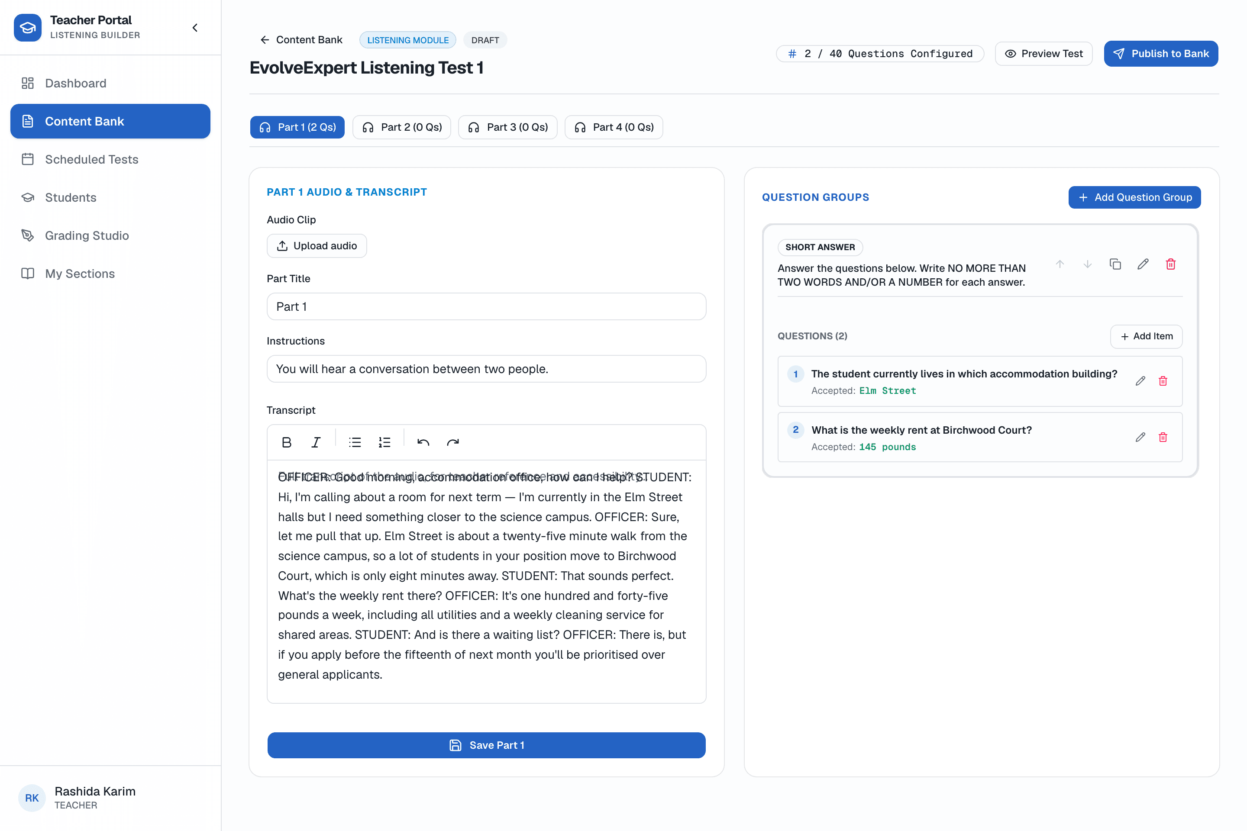
Task: Click inside the transcript text area
Action: (486, 581)
